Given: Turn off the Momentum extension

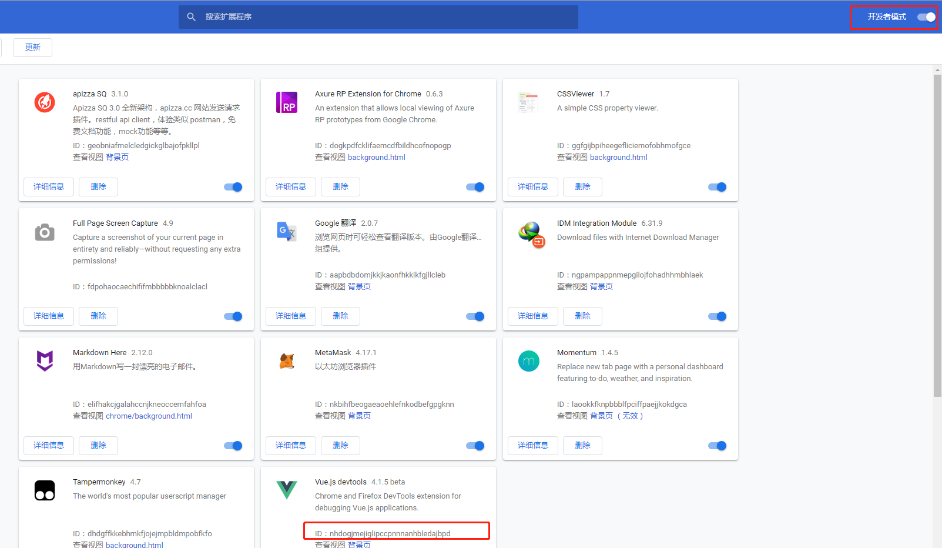Looking at the screenshot, I should [x=718, y=446].
